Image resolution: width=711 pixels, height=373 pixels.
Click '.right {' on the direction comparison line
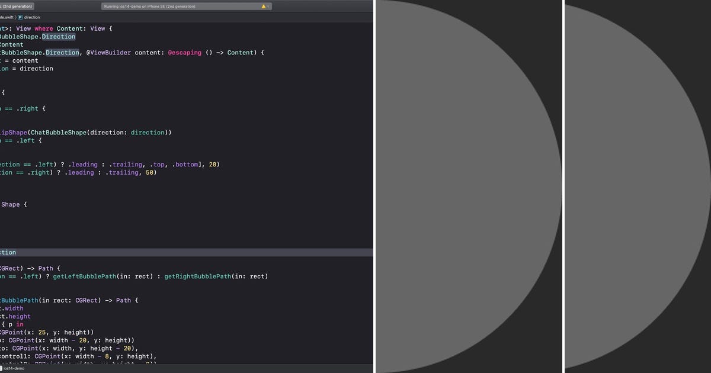[x=31, y=108]
